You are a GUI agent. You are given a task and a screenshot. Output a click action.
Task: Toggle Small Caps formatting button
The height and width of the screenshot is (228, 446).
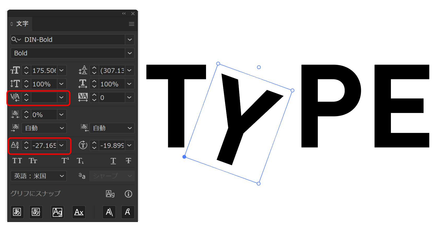coord(33,161)
